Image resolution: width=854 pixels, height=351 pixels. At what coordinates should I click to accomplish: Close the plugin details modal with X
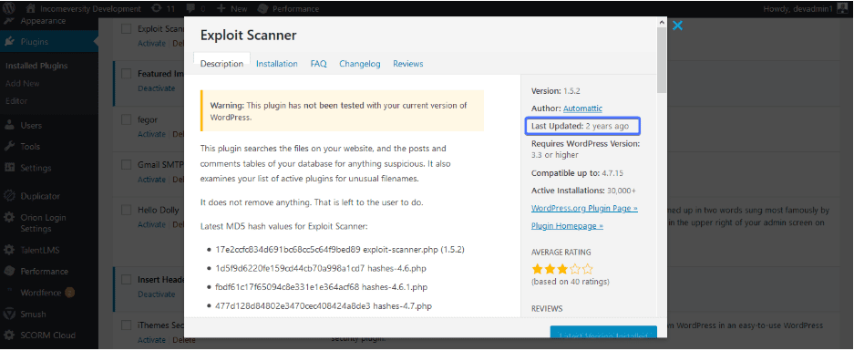(x=677, y=26)
